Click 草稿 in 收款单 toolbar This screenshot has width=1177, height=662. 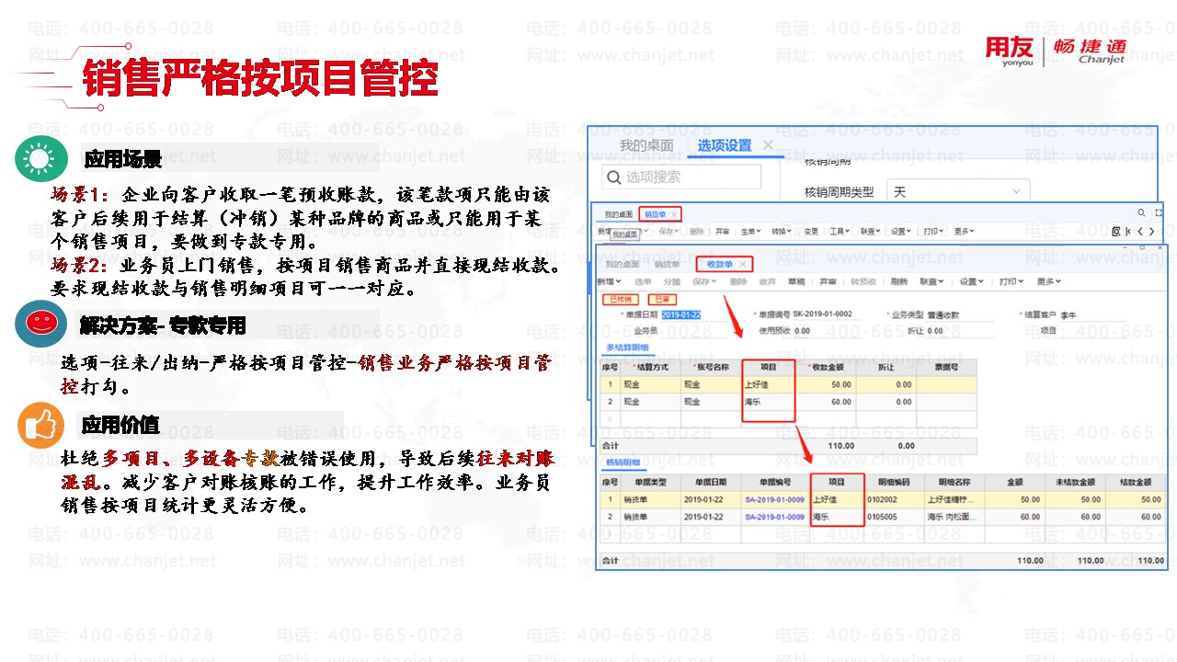point(796,281)
